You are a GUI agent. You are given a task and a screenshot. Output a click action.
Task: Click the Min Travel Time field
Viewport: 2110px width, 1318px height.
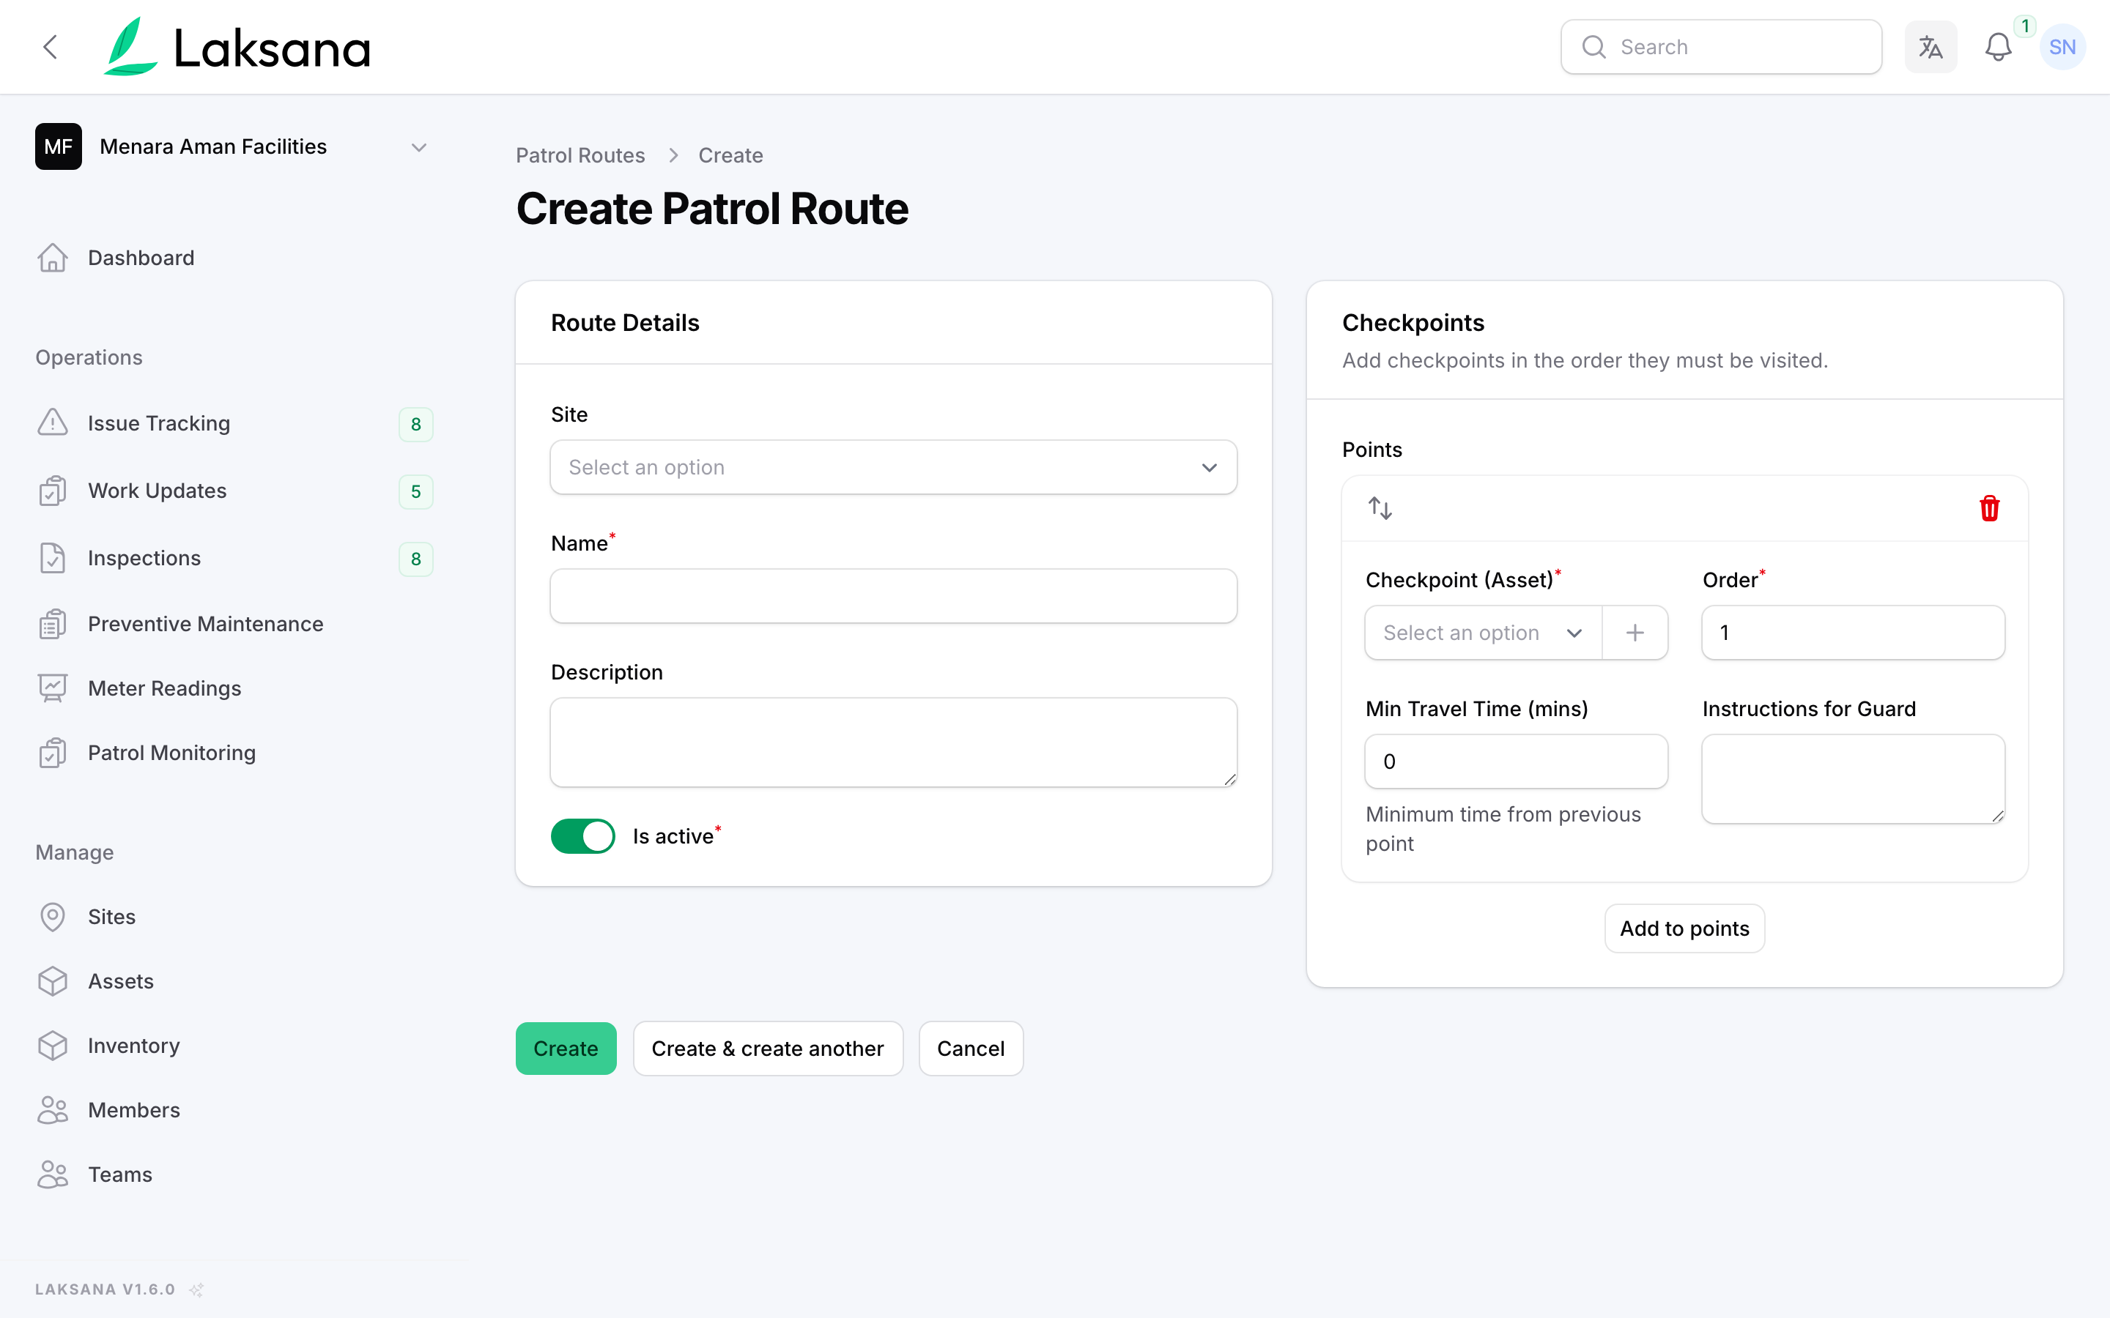tap(1517, 762)
